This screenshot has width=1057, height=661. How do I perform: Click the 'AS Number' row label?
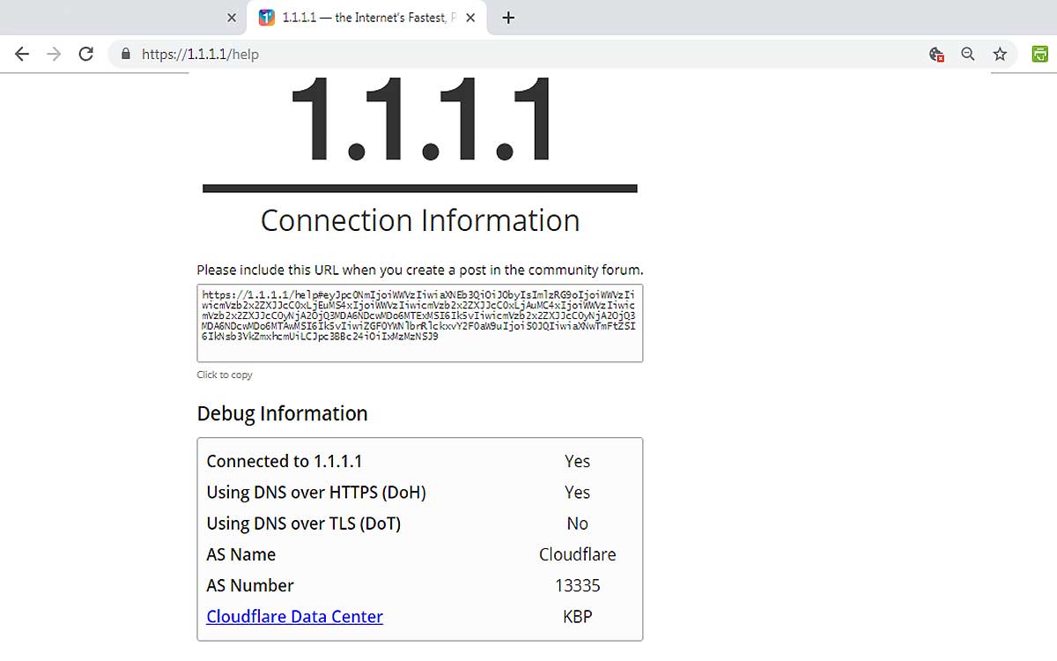(250, 585)
